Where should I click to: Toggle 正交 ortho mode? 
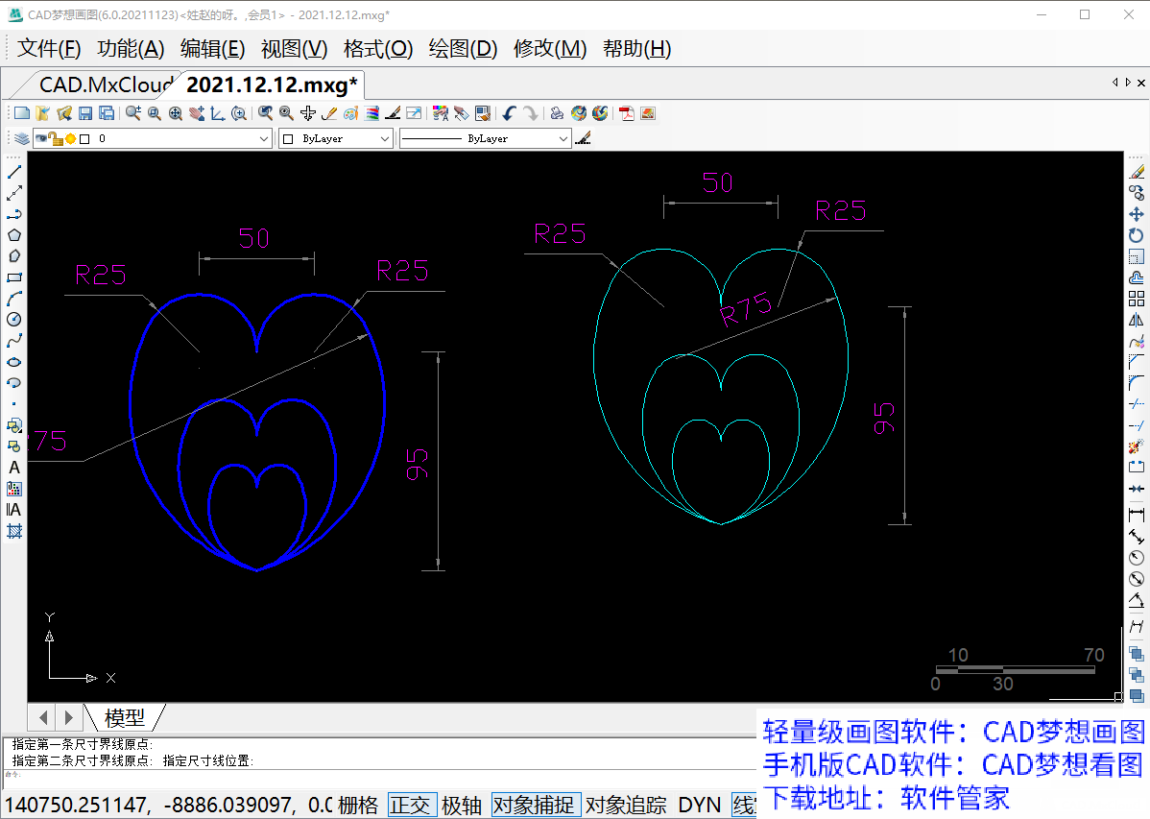[411, 805]
